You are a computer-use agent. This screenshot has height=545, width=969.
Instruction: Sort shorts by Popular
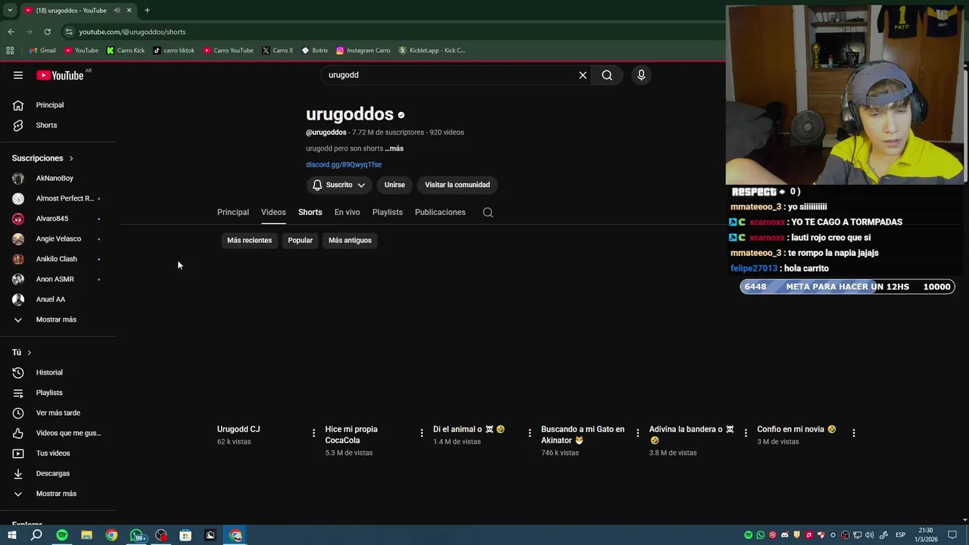click(x=300, y=240)
